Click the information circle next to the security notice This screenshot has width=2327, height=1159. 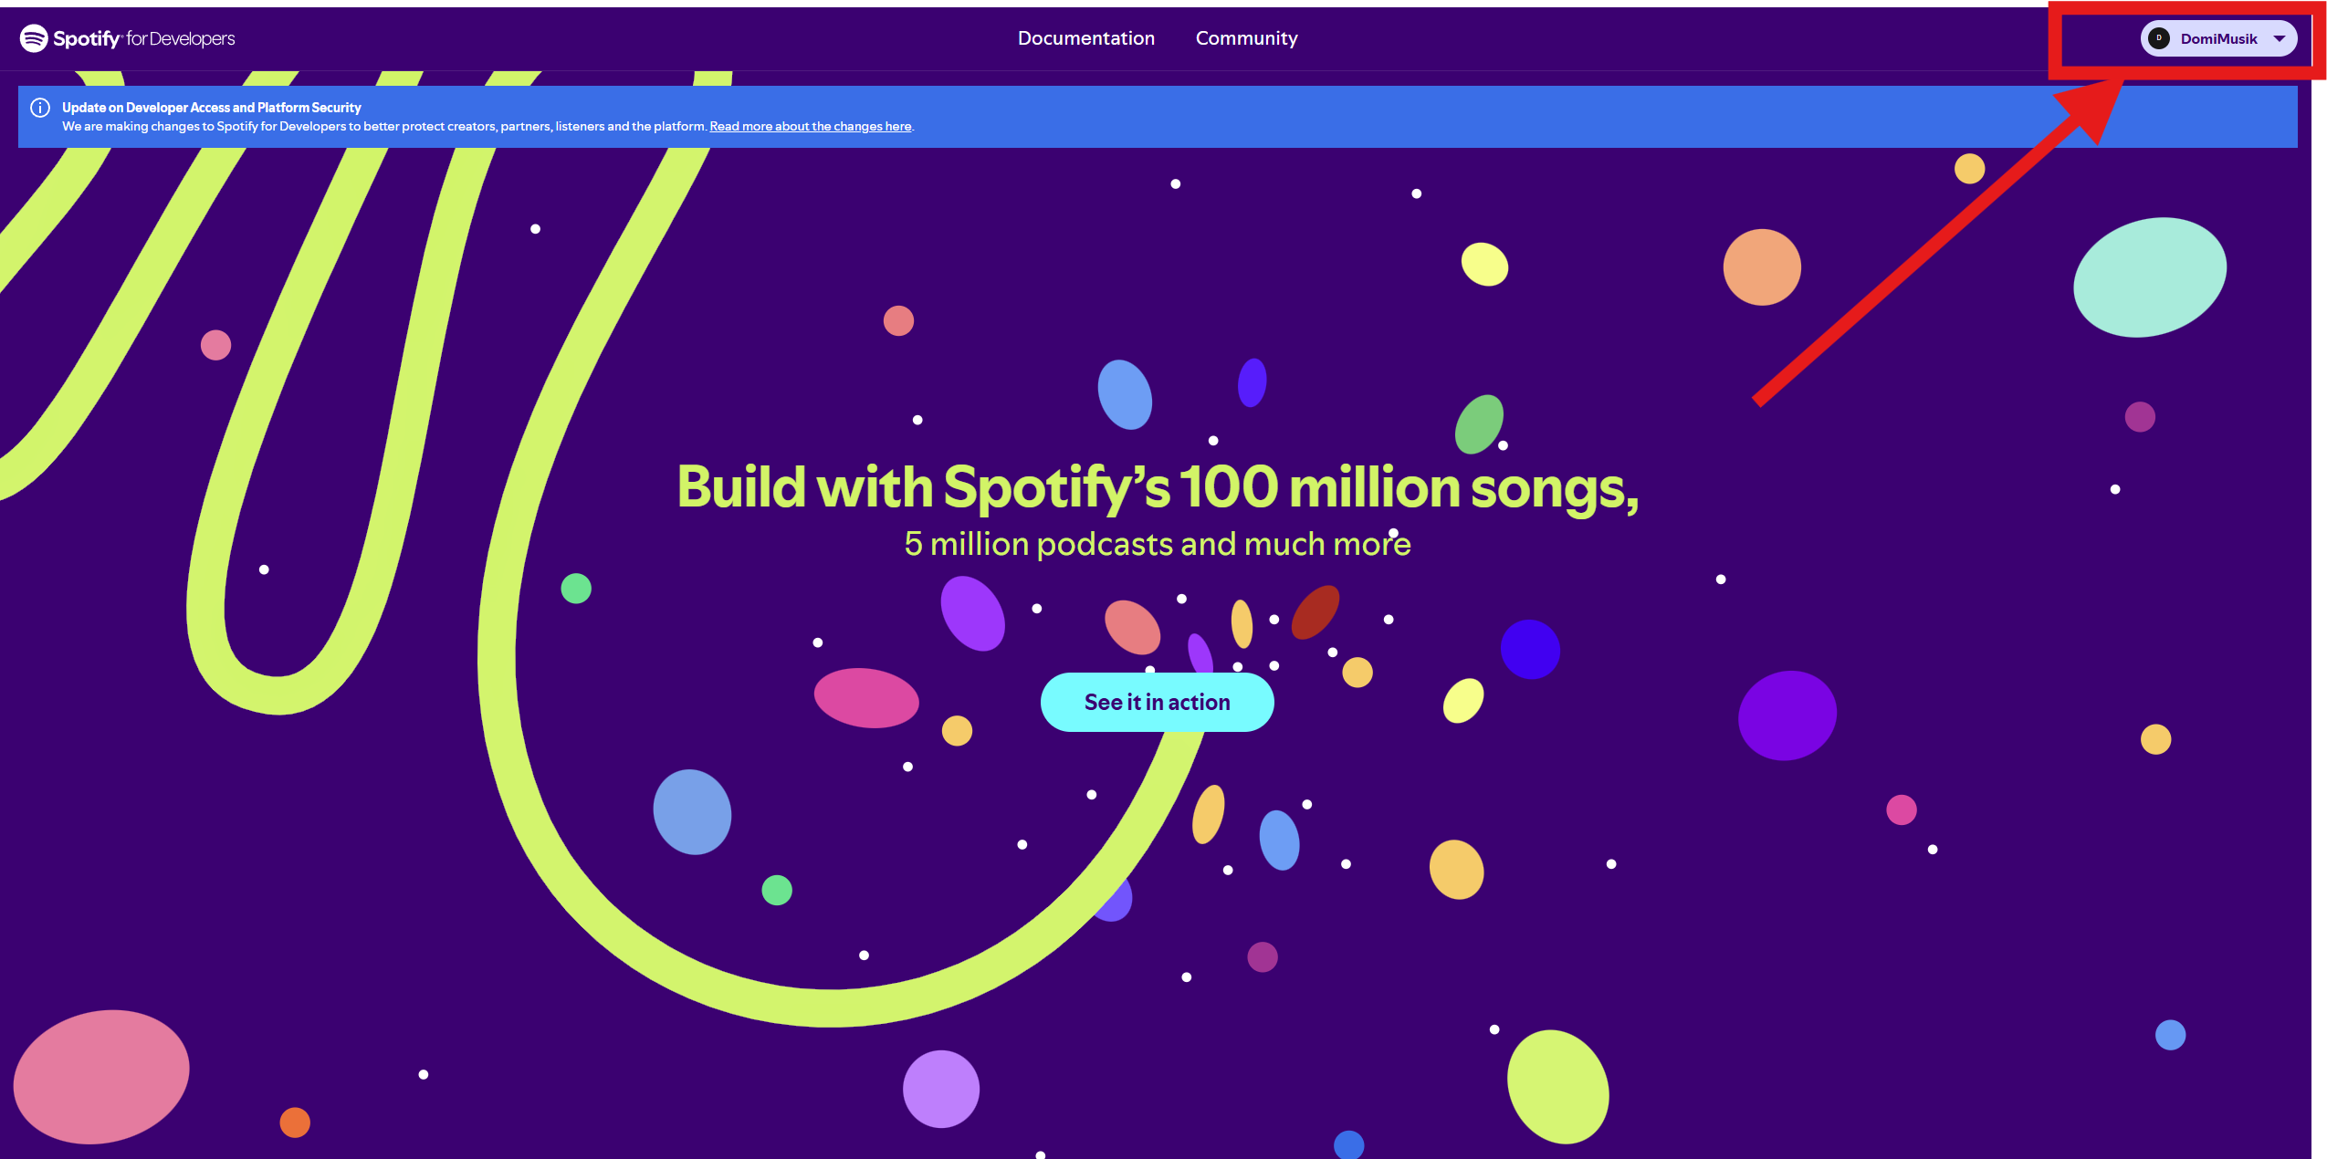[40, 108]
